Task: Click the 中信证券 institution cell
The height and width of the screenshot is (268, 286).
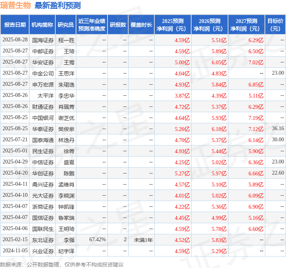Action: point(43,162)
